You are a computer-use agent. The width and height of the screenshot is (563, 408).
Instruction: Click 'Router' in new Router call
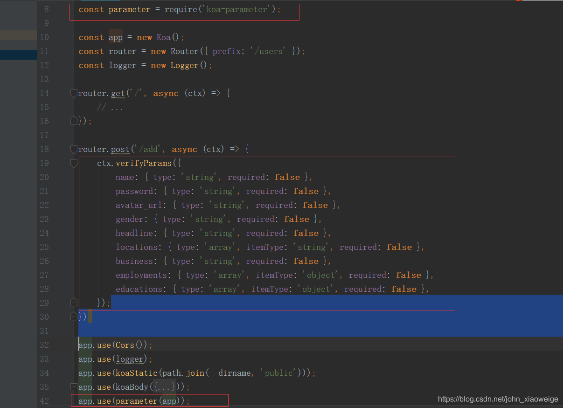[x=184, y=51]
